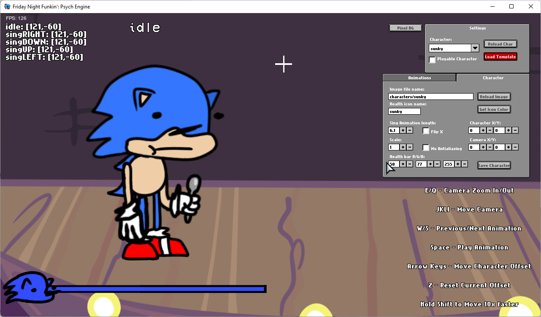This screenshot has height=317, width=541.
Task: Maximize the Psych Engine window
Action: point(511,6)
